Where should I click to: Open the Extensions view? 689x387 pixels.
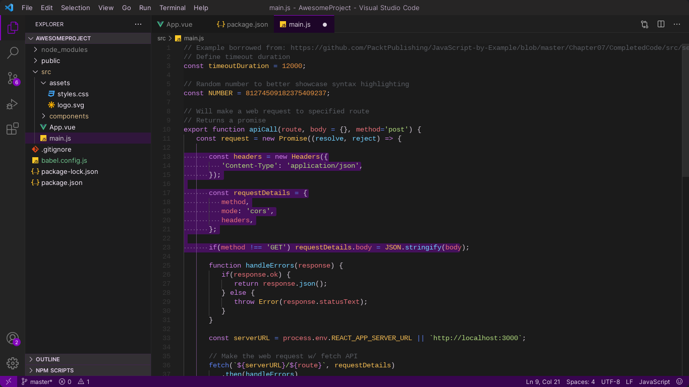click(13, 129)
